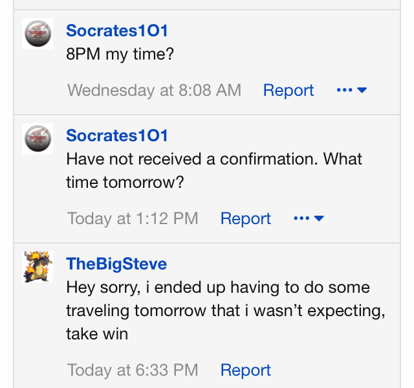Click the "Hey sorry, i ended up" message line

(217, 287)
